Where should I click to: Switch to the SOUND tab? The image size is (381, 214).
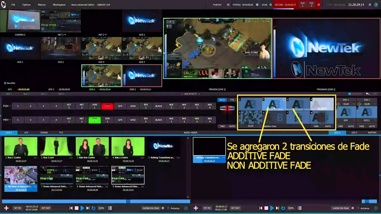44,133
